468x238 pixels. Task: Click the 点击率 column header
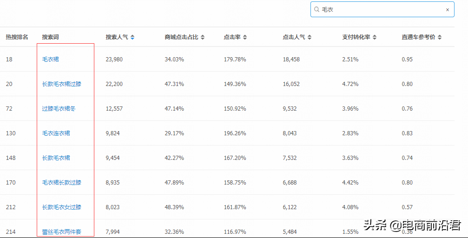coord(232,37)
